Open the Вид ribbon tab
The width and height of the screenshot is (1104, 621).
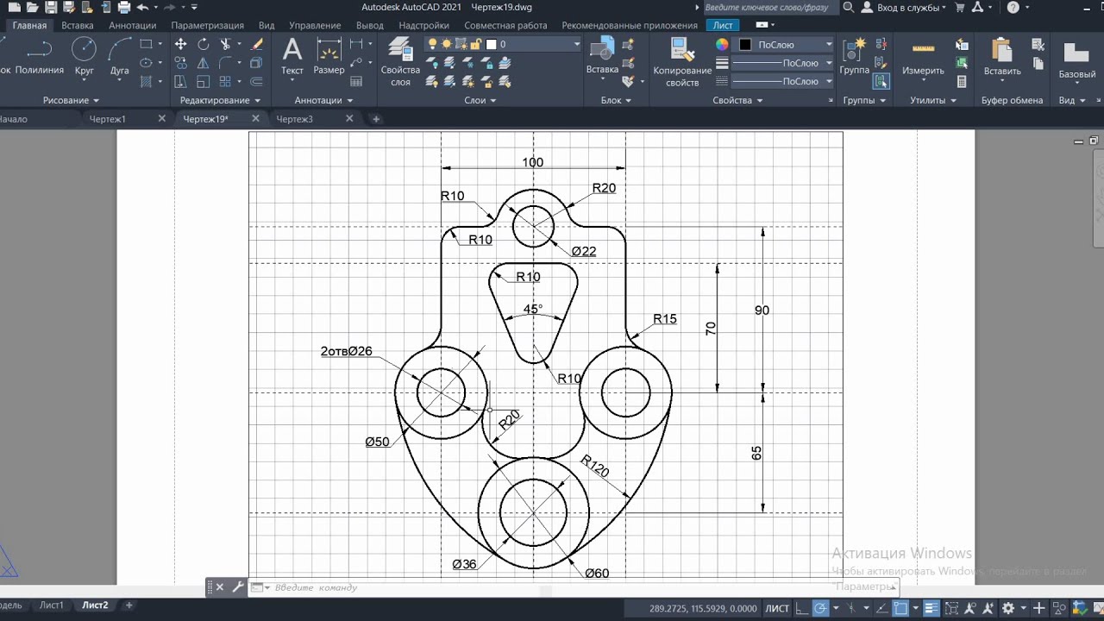pos(267,26)
